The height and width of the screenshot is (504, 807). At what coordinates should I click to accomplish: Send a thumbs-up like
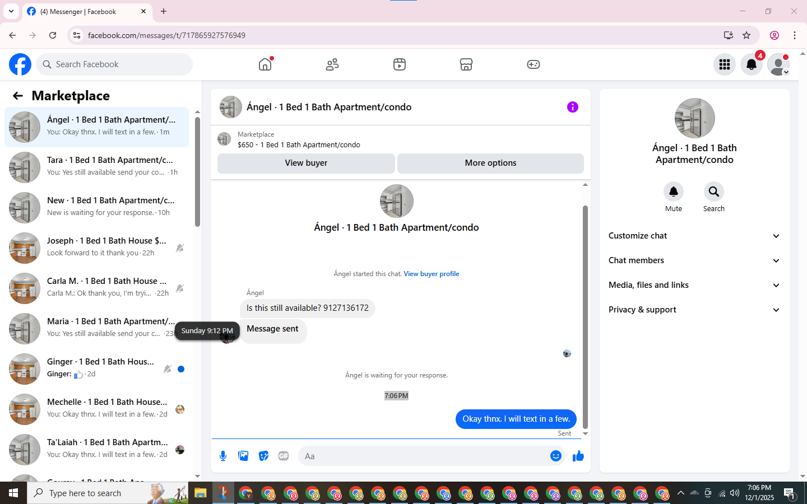tap(578, 456)
